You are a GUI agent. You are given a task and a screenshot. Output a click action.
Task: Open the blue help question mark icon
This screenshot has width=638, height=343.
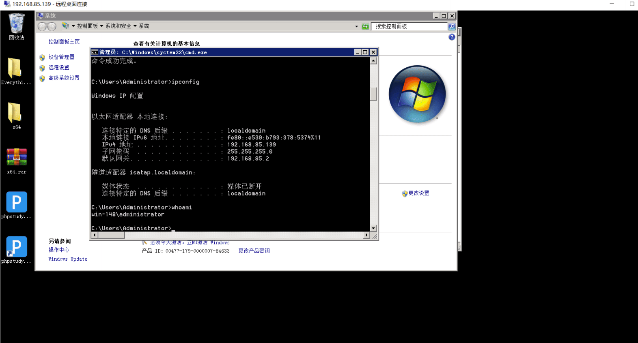[x=452, y=37]
